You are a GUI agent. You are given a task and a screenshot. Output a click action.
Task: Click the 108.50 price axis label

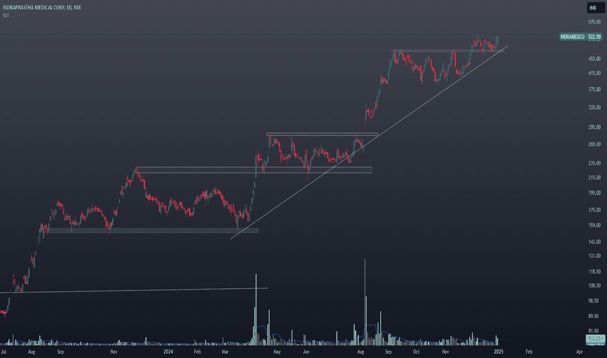click(x=594, y=285)
